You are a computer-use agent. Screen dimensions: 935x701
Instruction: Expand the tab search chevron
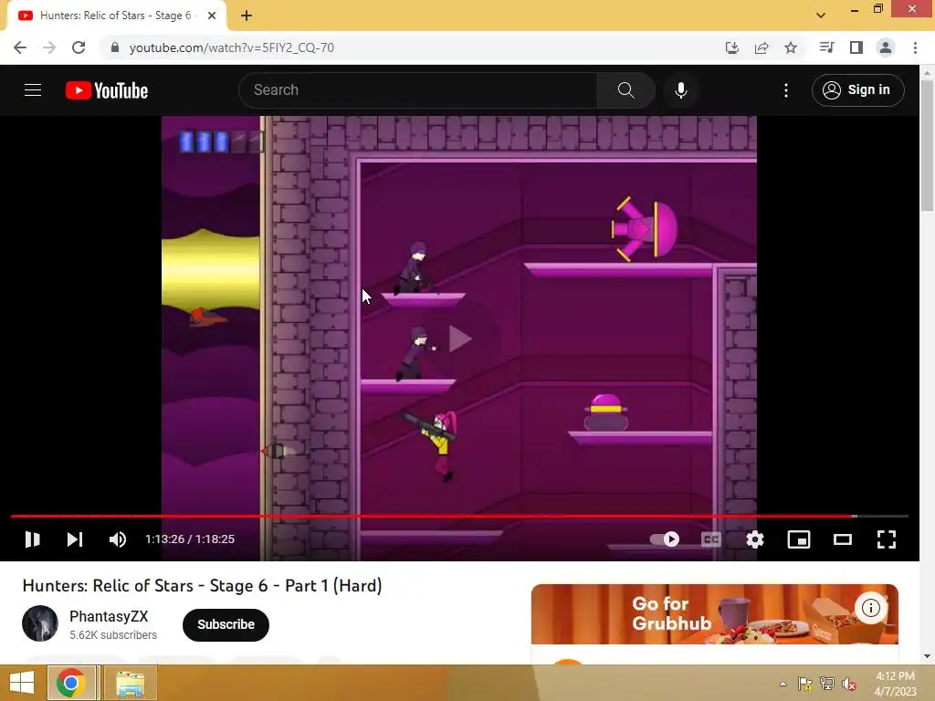click(821, 16)
